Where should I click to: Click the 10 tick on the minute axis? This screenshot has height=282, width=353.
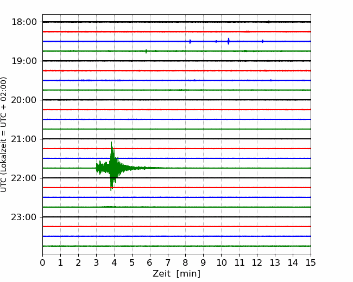point(221,262)
